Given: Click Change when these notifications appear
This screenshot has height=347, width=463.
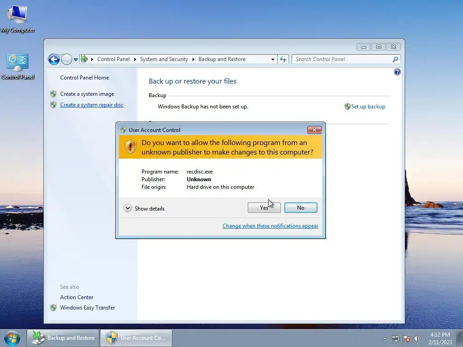Looking at the screenshot, I should coord(270,226).
